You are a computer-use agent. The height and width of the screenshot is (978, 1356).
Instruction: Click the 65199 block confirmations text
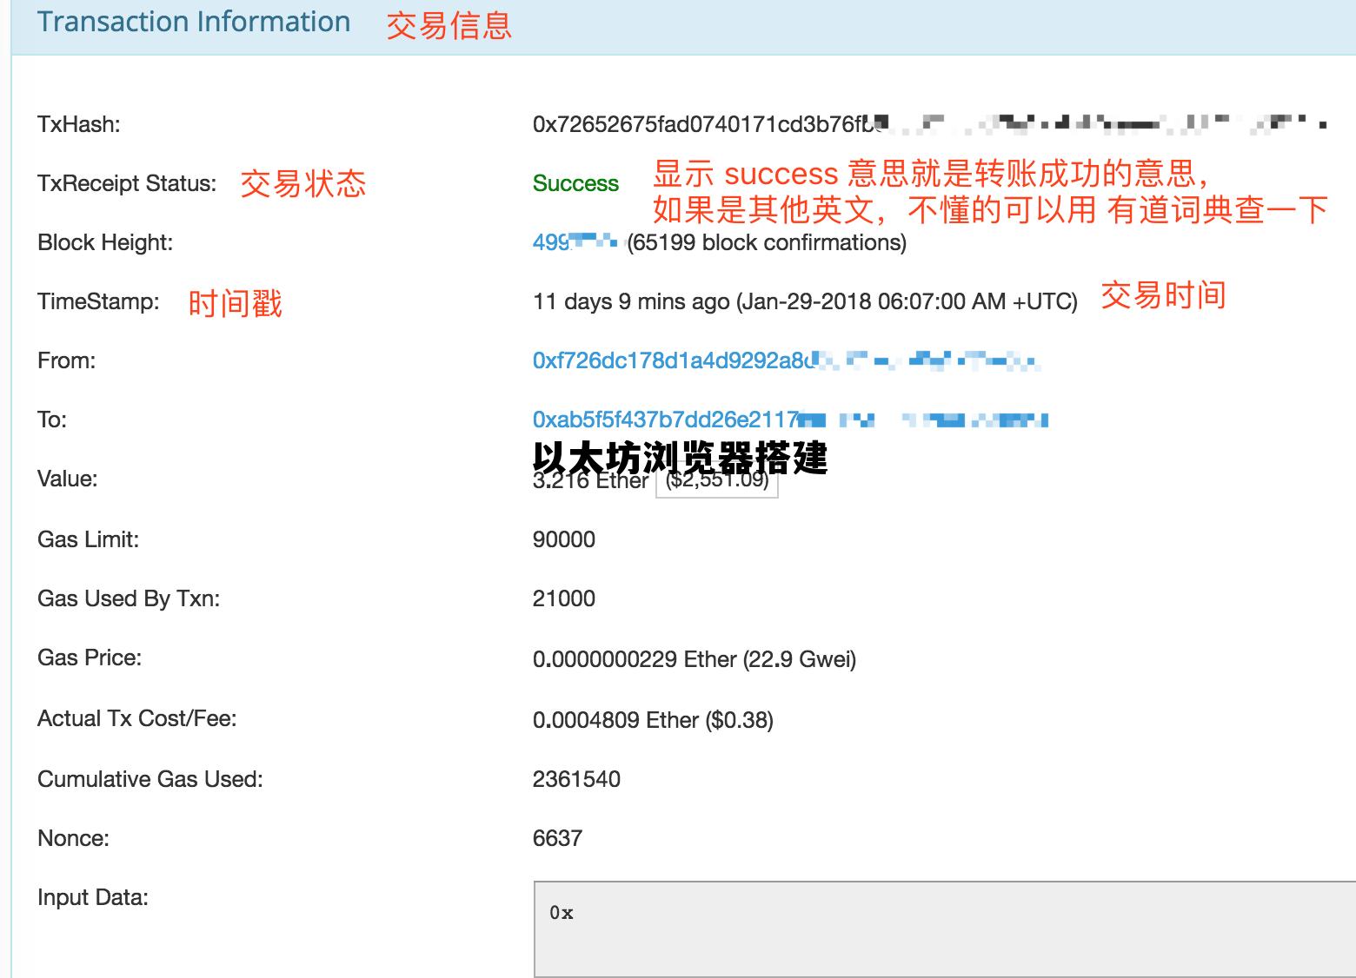point(764,243)
